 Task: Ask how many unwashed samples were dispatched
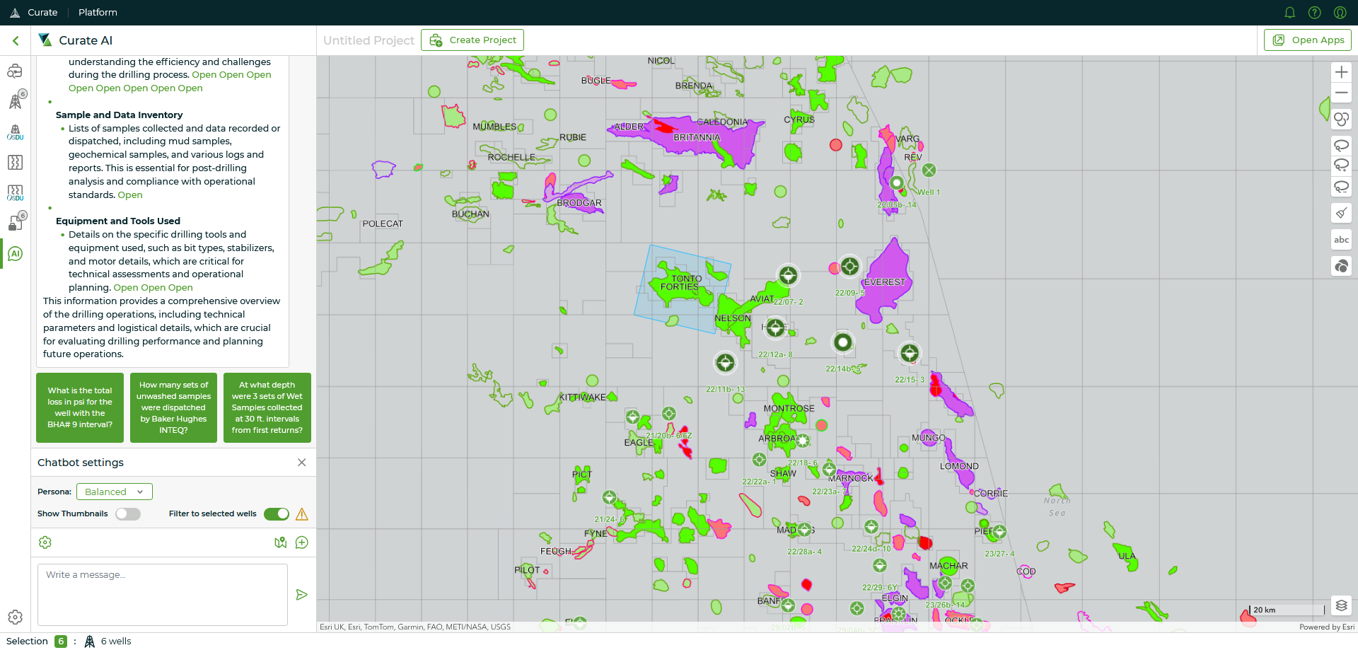(x=173, y=407)
